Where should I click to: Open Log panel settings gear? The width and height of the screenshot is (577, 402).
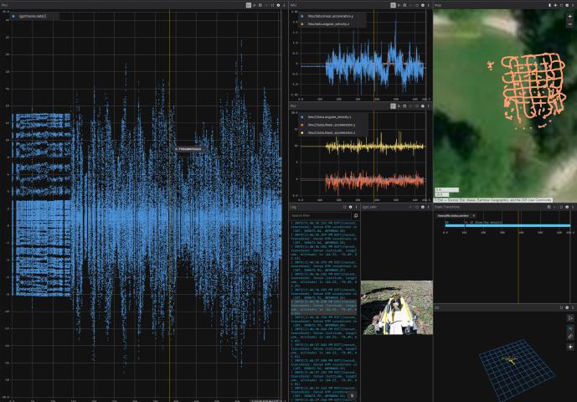coord(350,207)
